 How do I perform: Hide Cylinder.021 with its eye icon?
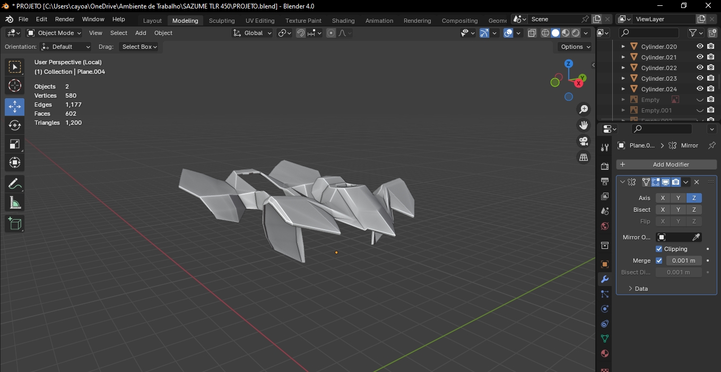point(700,57)
